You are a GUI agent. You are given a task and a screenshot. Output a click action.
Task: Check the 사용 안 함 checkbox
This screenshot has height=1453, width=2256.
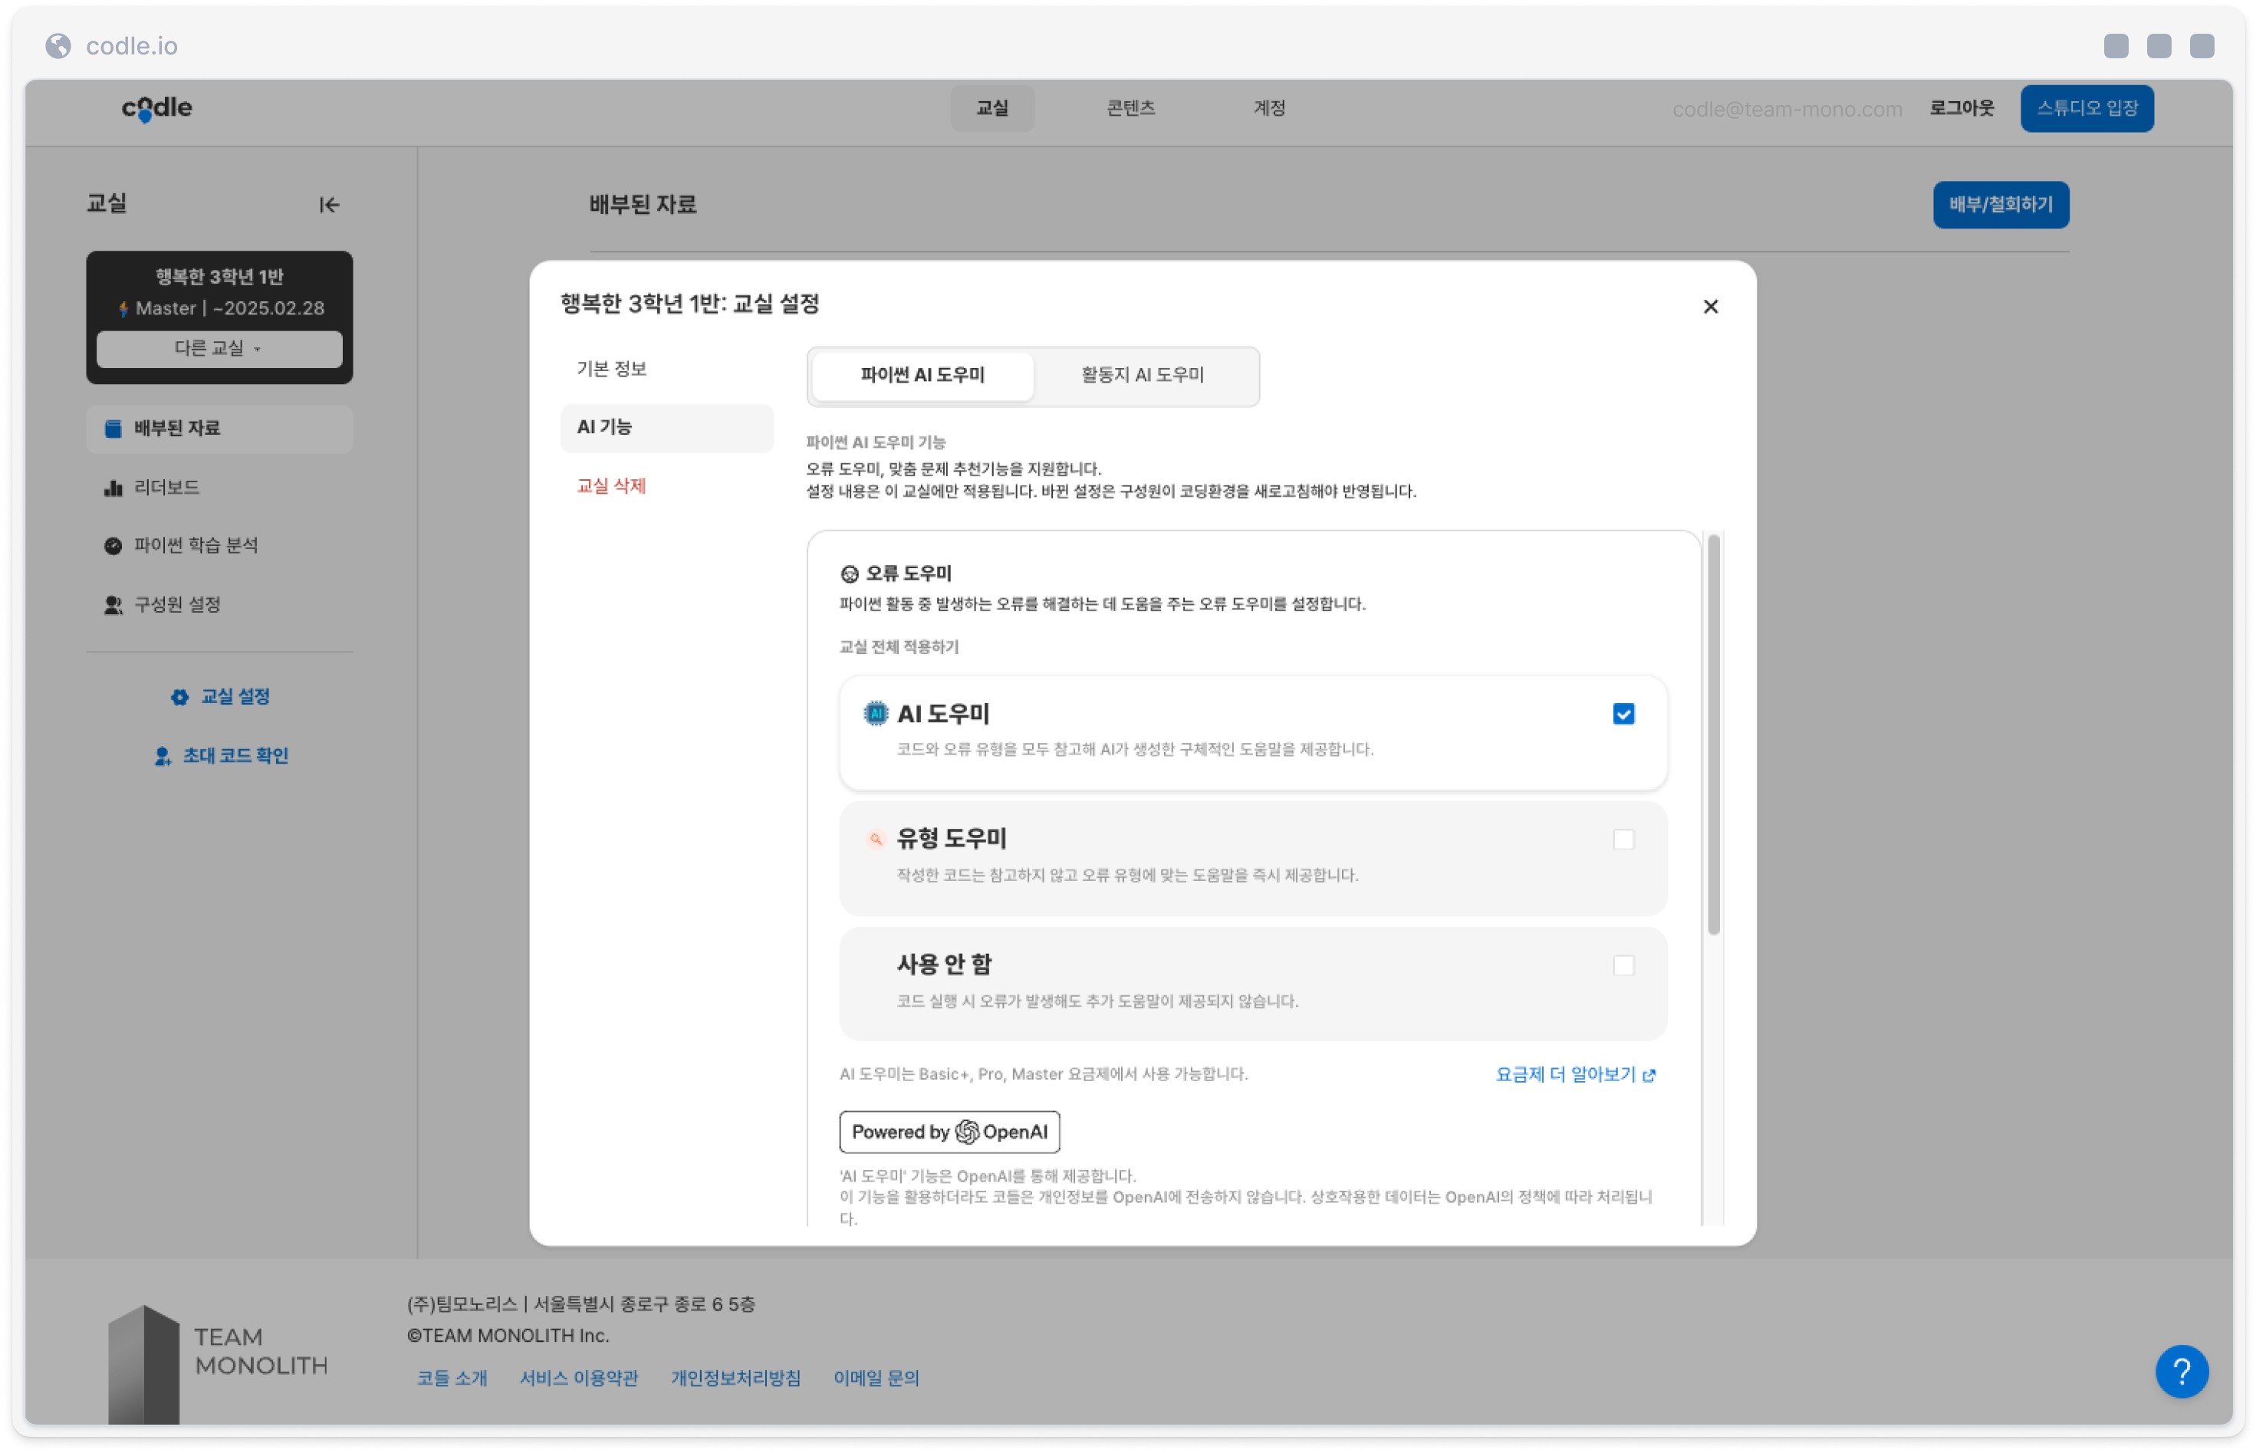(1622, 965)
